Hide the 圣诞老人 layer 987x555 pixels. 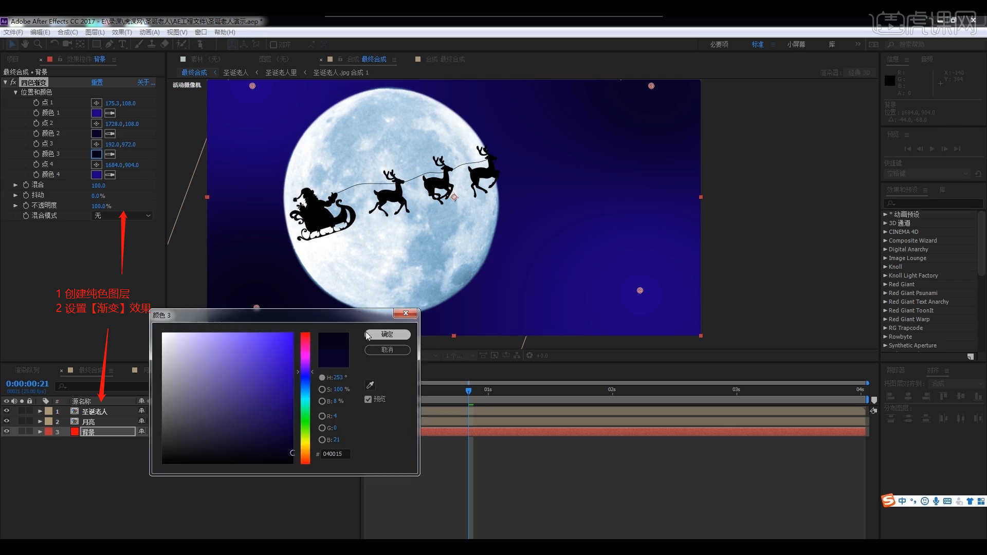click(x=7, y=411)
